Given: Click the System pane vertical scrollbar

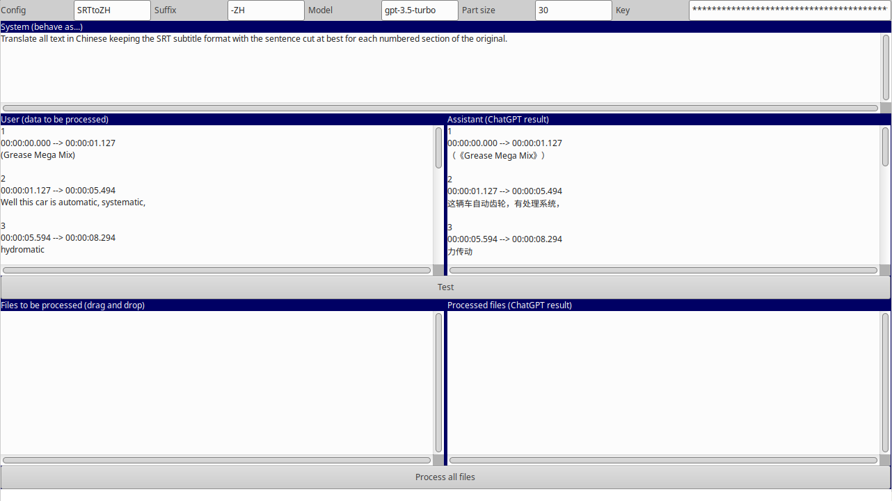Looking at the screenshot, I should coord(886,67).
